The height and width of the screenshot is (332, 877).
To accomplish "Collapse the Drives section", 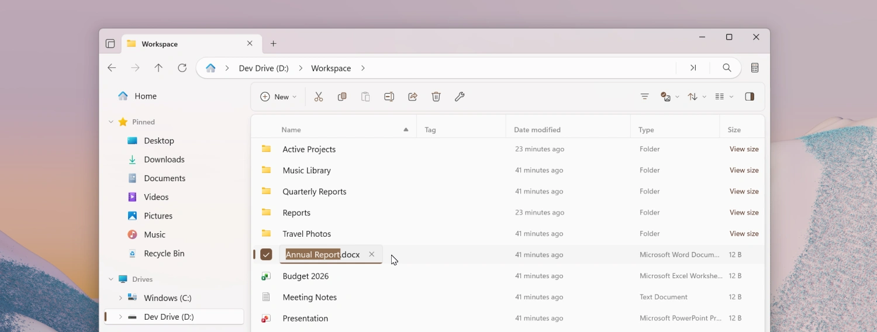I will [111, 279].
